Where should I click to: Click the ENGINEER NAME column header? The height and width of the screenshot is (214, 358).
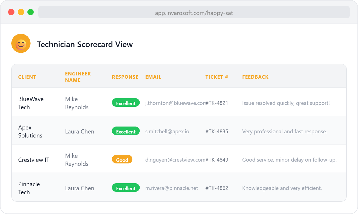[78, 77]
